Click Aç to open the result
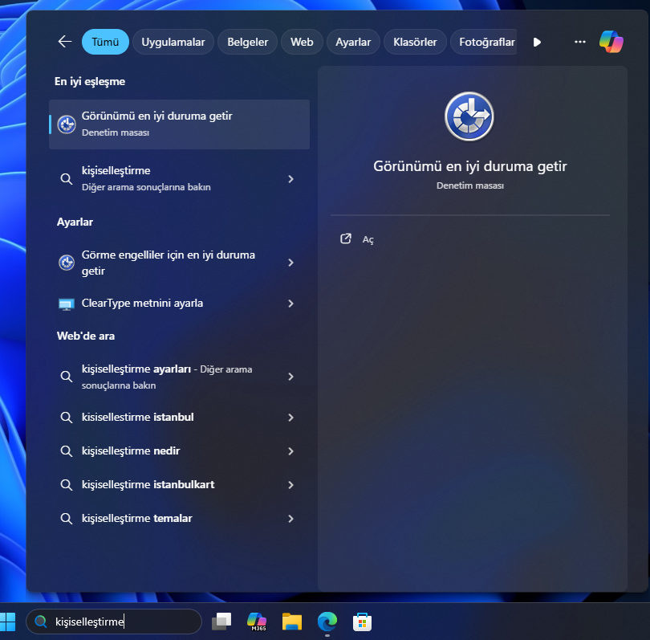650x640 pixels. pyautogui.click(x=368, y=239)
